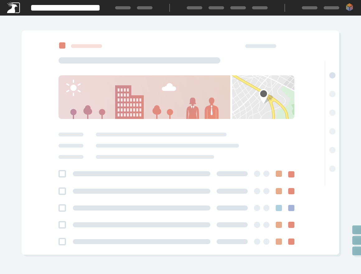Click the top teal tab on the right edge
This screenshot has height=274, width=361.
(x=357, y=230)
